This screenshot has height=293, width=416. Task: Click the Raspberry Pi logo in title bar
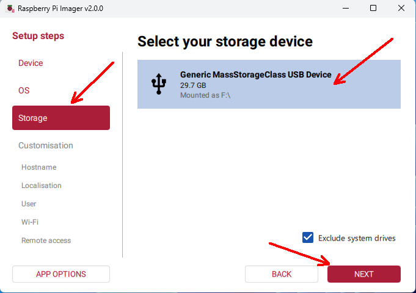[9, 8]
